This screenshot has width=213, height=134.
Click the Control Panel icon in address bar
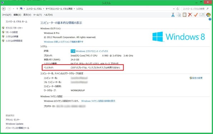tap(21, 9)
